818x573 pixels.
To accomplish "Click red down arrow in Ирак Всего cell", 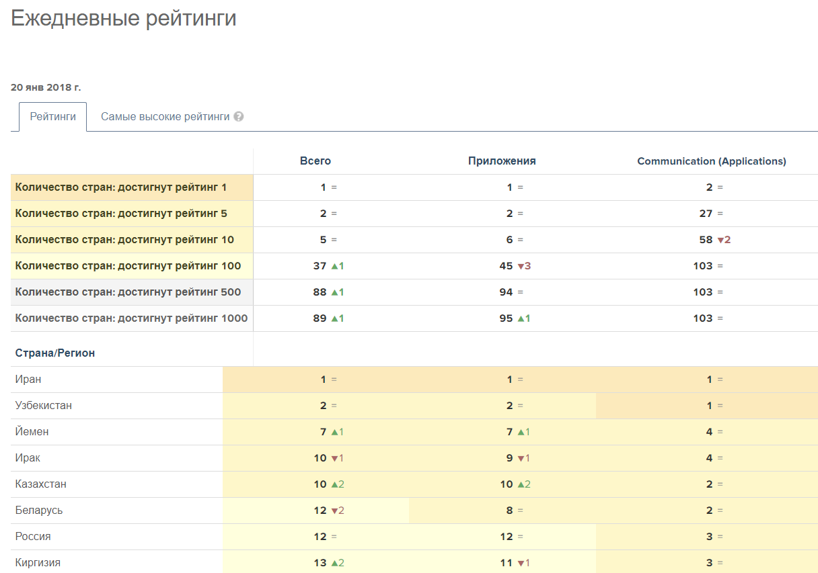I will click(334, 458).
